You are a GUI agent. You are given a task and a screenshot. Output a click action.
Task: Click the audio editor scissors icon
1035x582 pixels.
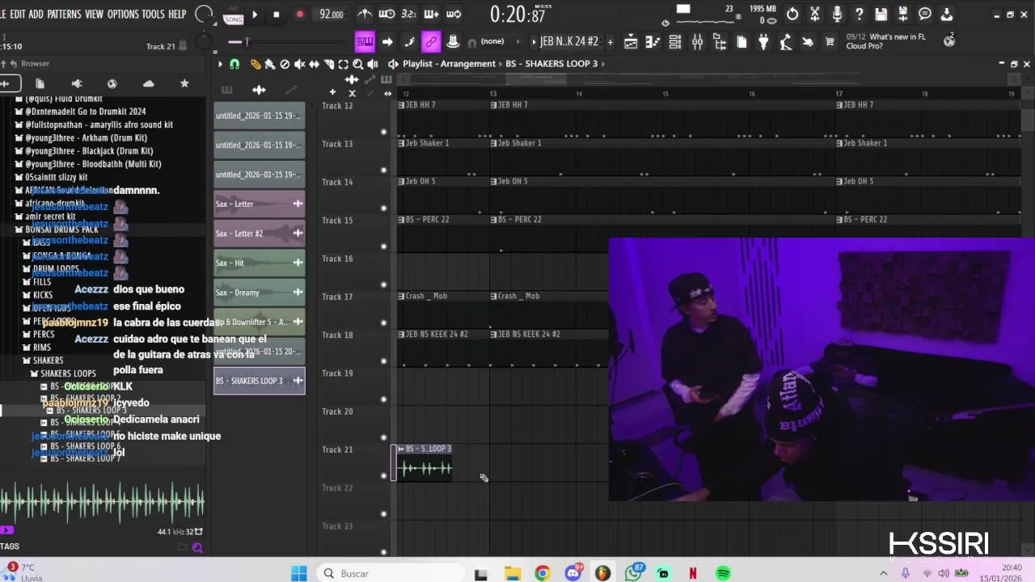[815, 15]
